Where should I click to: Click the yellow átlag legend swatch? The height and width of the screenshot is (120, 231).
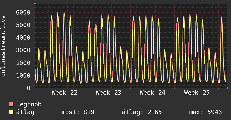point(11,112)
